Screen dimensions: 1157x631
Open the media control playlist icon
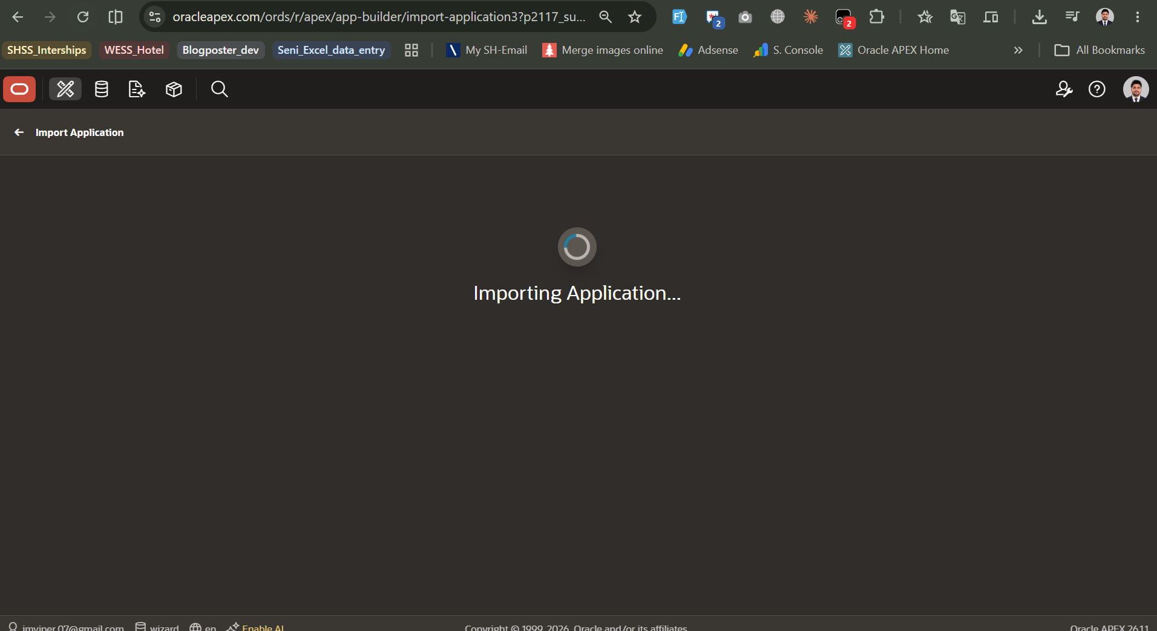point(1072,17)
